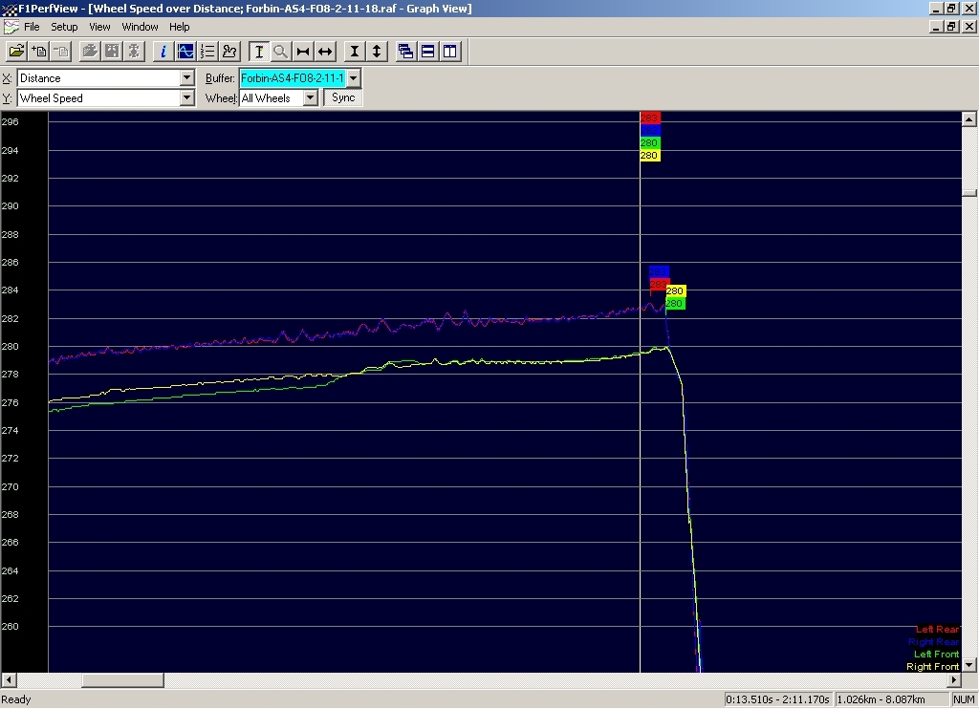
Task: Restore the inner graph window
Action: click(x=951, y=27)
